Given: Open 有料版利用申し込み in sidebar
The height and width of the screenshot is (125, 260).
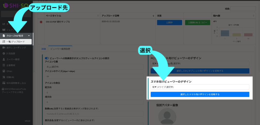Looking at the screenshot, I should pyautogui.click(x=16, y=83).
